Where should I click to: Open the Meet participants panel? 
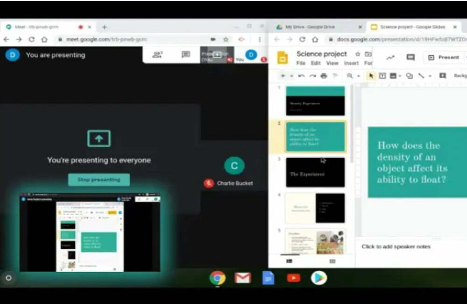[157, 55]
